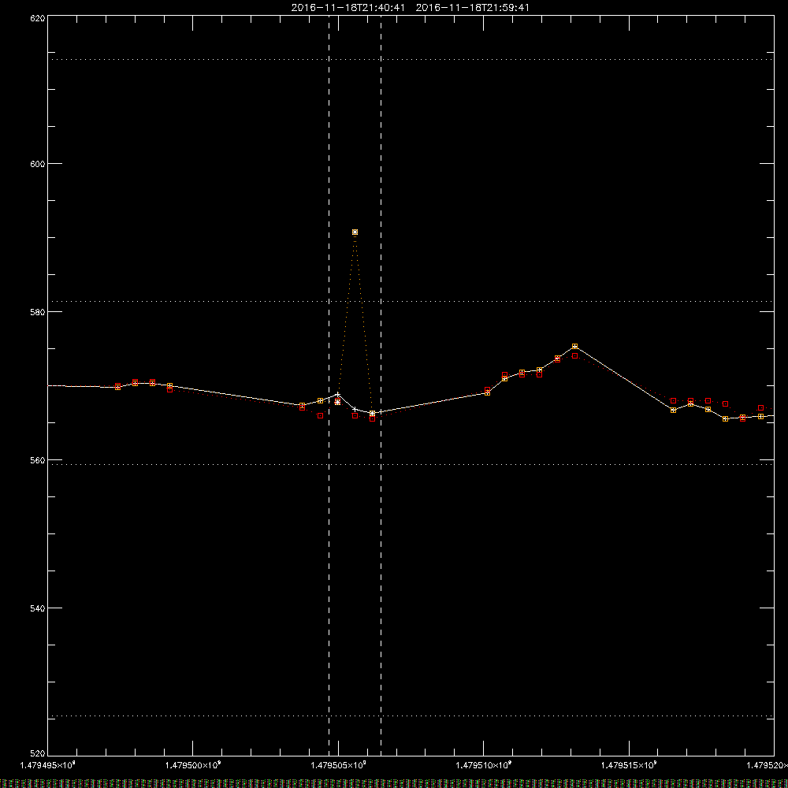Select the y-axis label 540

[38, 608]
